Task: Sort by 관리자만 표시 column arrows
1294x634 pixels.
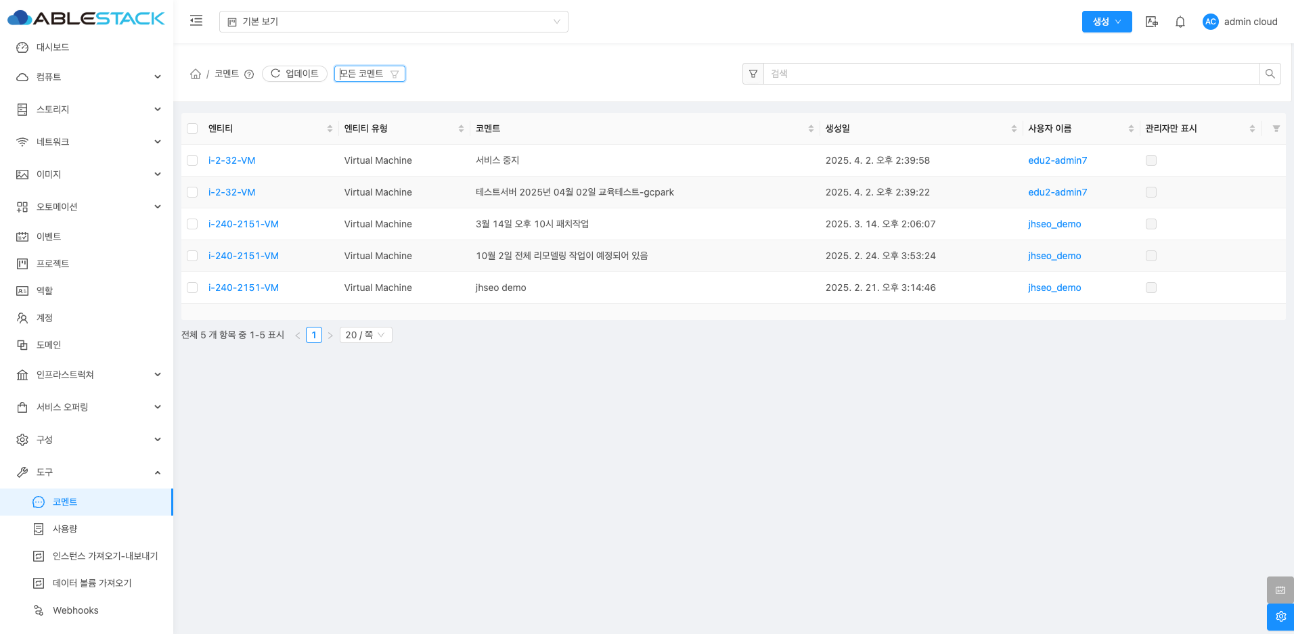Action: (1252, 129)
